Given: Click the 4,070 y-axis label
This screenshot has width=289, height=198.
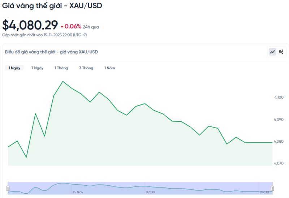Looking at the screenshot, I should coord(279,163).
